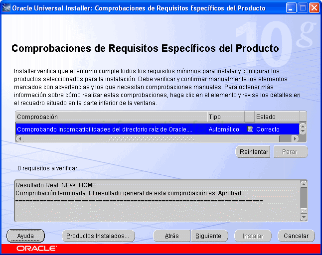
Task: Click the Correcto status text
Action: 268,129
